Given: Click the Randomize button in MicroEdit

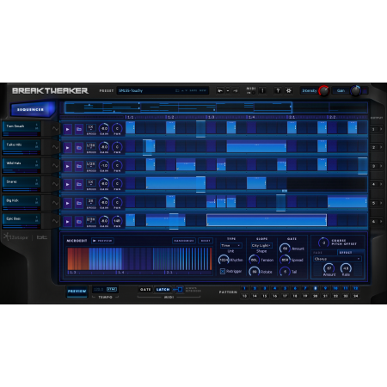Looking at the screenshot, I should coord(184,241).
